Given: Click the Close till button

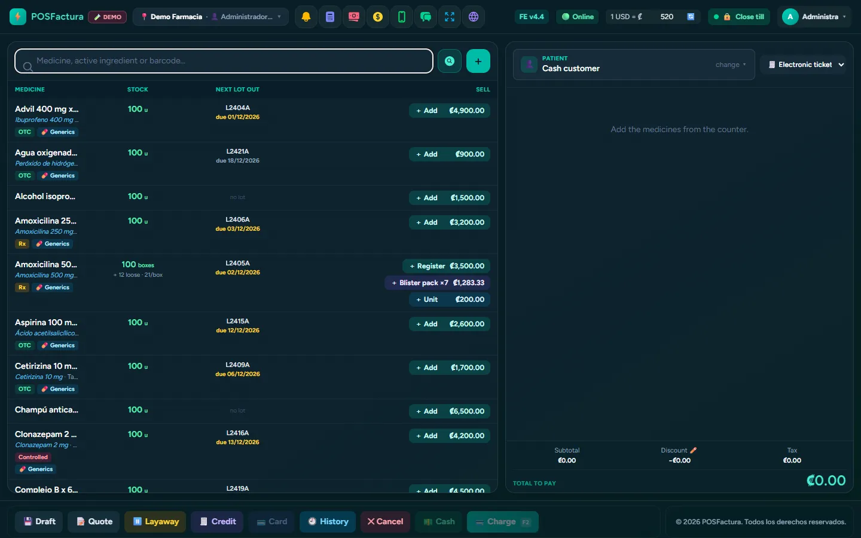Looking at the screenshot, I should point(739,17).
